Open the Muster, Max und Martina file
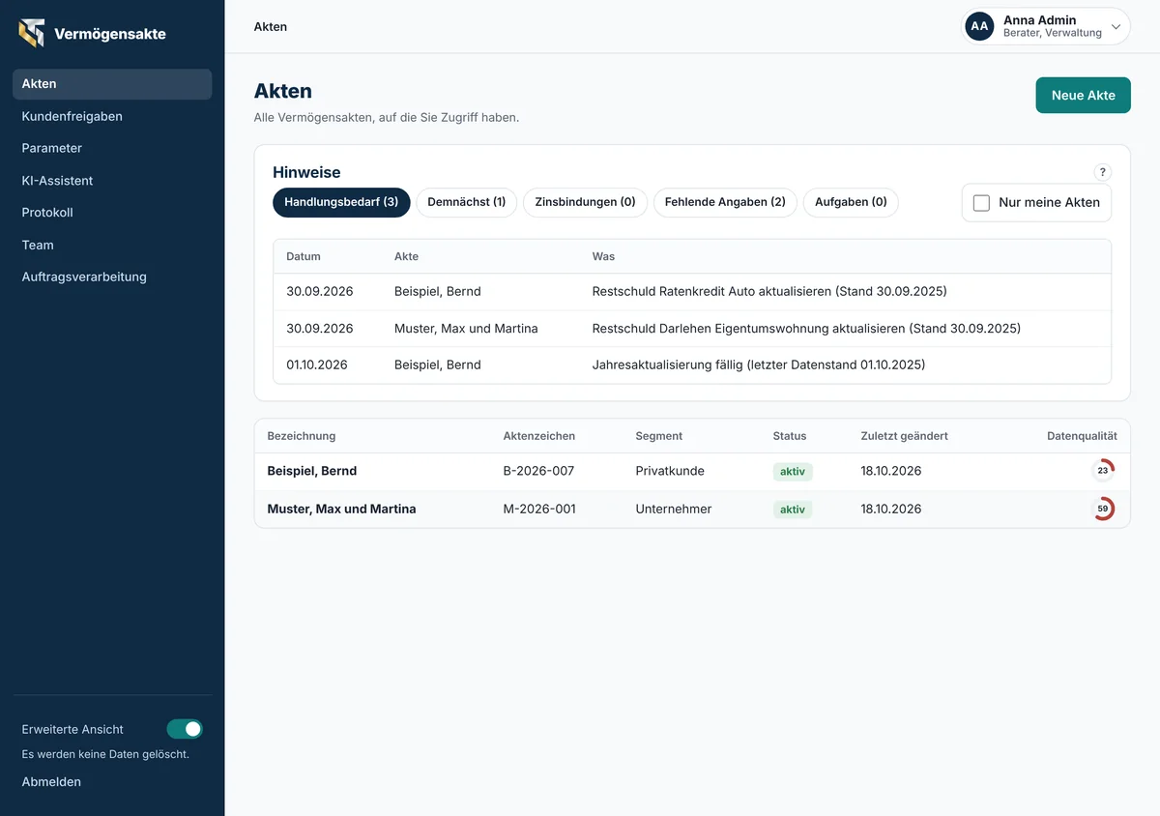This screenshot has height=816, width=1160. (x=692, y=509)
